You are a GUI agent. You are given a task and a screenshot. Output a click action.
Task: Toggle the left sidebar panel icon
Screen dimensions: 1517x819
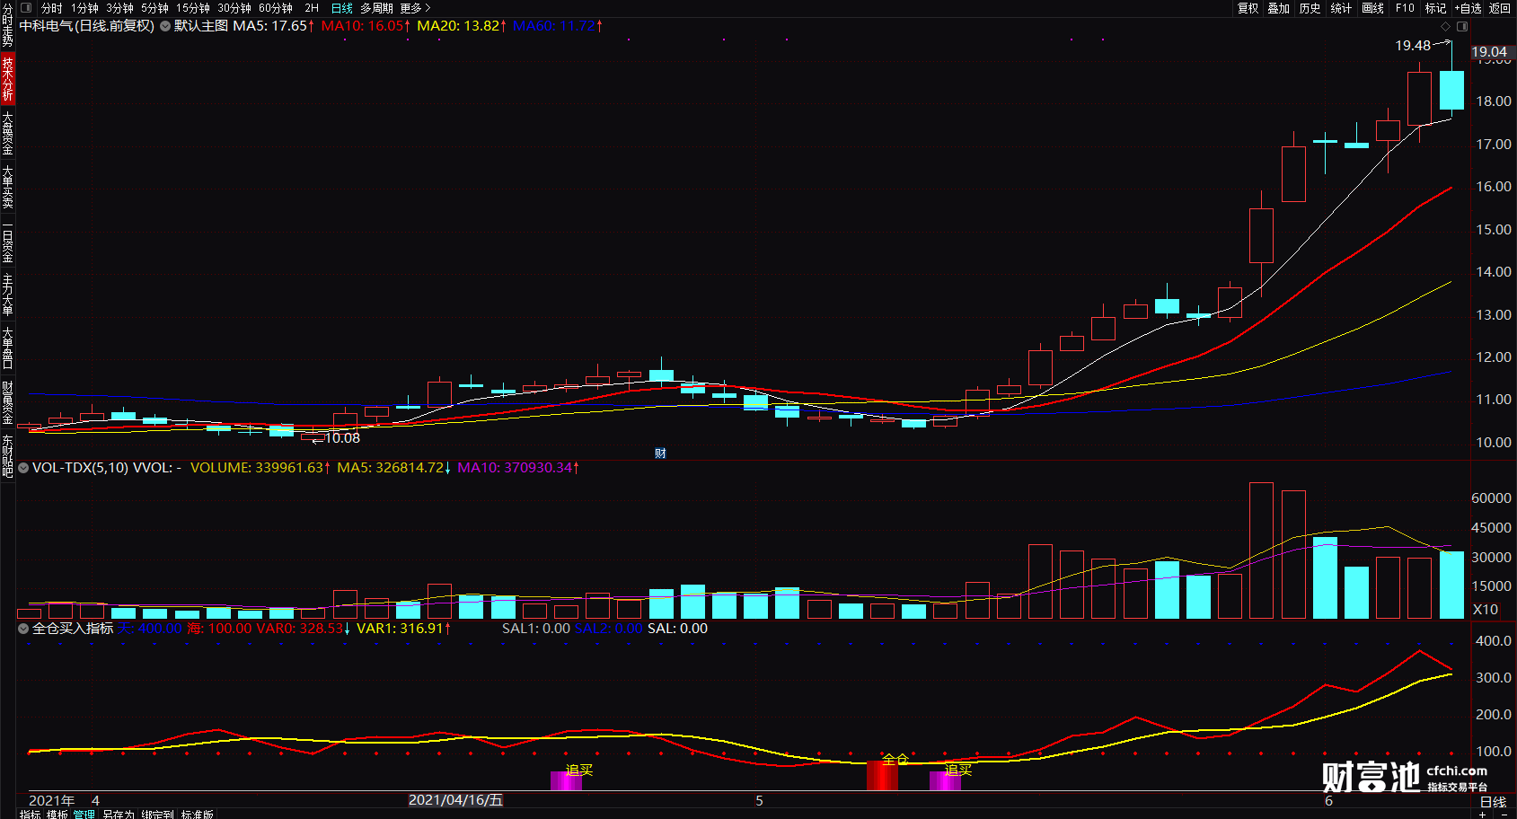coord(26,8)
